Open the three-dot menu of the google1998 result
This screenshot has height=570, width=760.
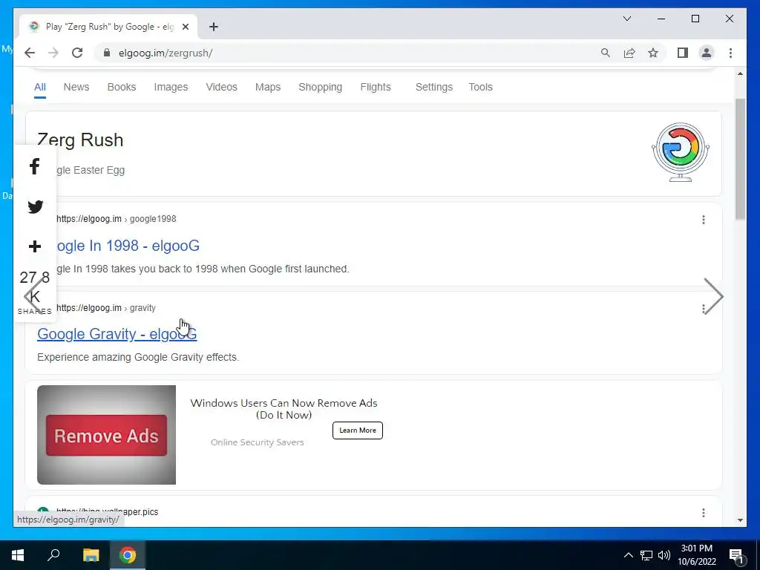704,220
